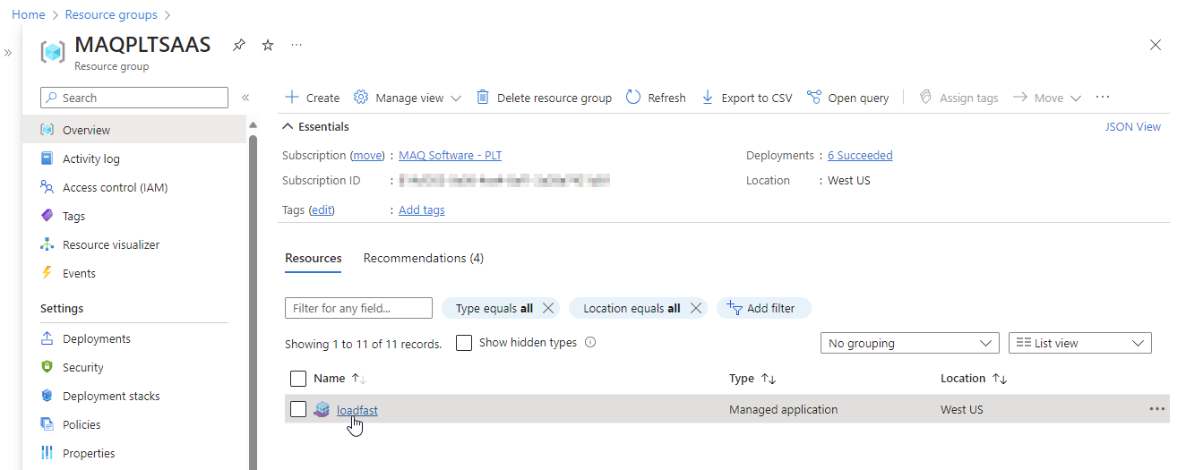Image resolution: width=1186 pixels, height=470 pixels.
Task: Open Resource visualizer in sidebar
Action: click(111, 244)
